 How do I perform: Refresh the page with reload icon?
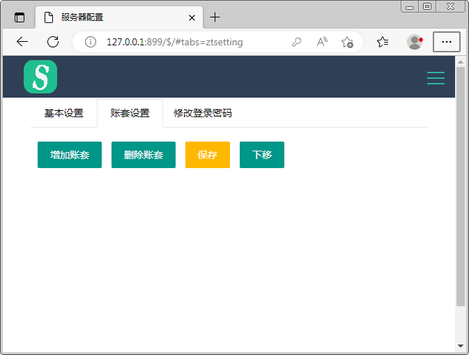(x=53, y=42)
